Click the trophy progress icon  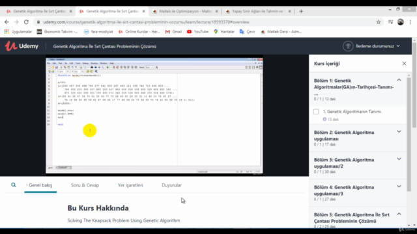(x=348, y=46)
